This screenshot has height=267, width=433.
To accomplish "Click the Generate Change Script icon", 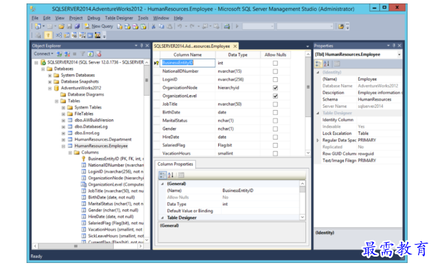I will pyautogui.click(x=38, y=35).
